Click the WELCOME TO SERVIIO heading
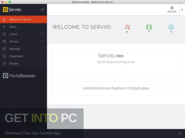Screen dimensions: 185x138 (x=82, y=27)
